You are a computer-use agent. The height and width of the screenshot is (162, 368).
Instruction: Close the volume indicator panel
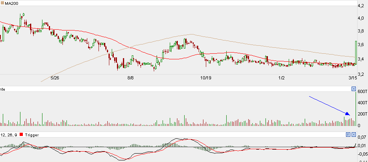pos(354,89)
